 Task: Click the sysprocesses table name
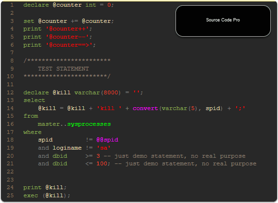(89, 124)
